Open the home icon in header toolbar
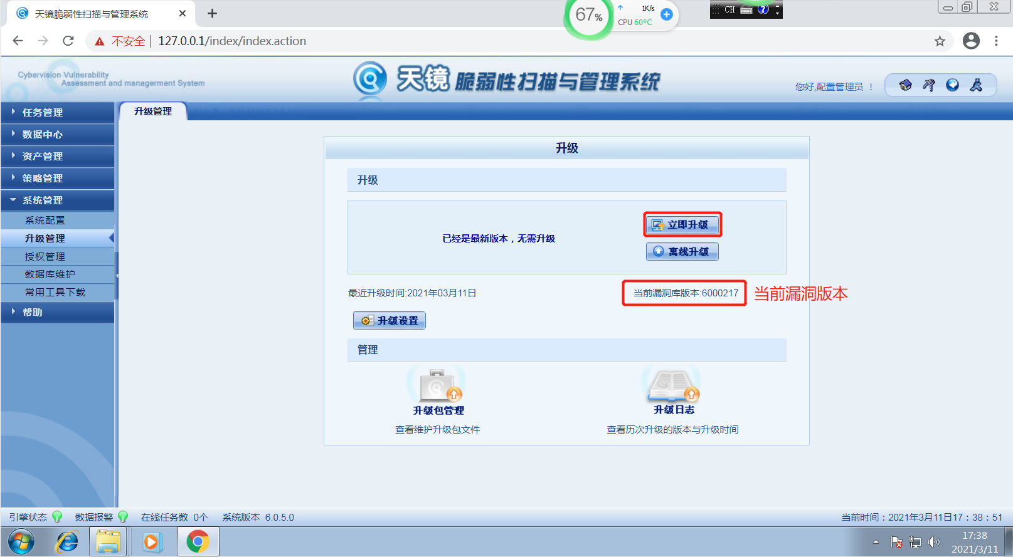The height and width of the screenshot is (557, 1013). [x=905, y=85]
